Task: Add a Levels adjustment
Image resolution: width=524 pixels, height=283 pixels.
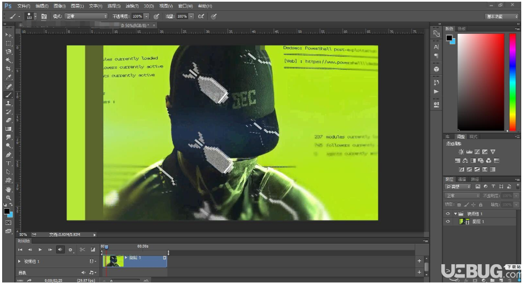Action: (469, 152)
